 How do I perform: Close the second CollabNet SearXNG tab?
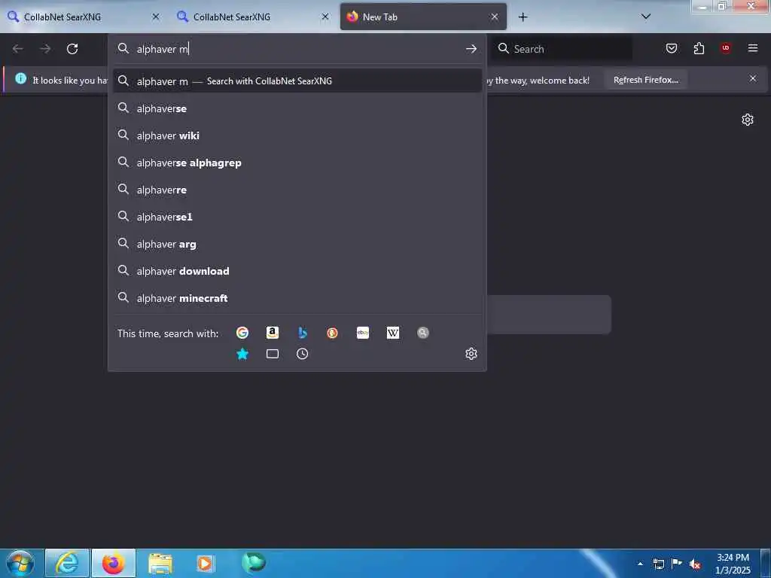point(325,17)
